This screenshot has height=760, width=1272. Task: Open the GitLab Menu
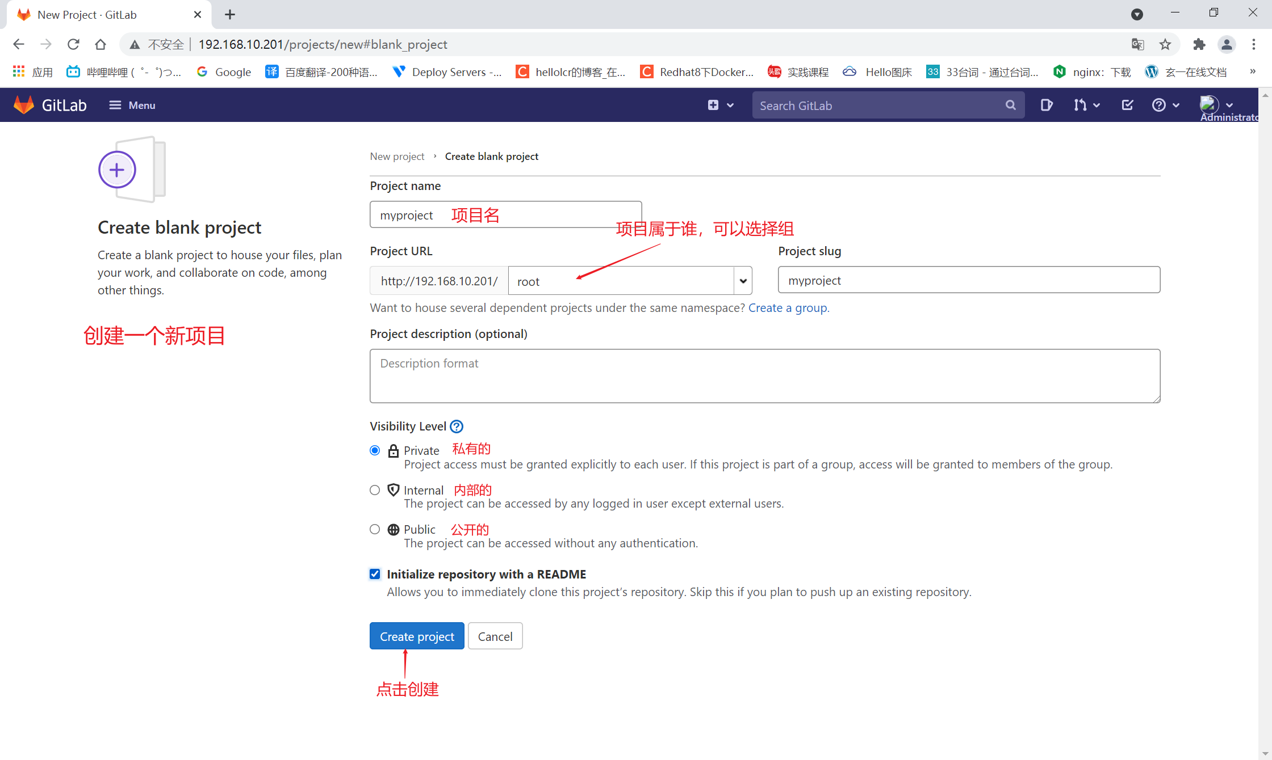pos(132,105)
